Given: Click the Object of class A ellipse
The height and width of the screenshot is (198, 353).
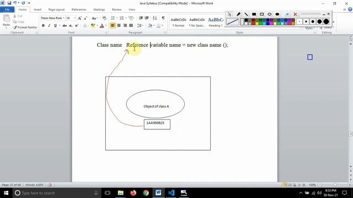Looking at the screenshot, I should click(x=156, y=104).
